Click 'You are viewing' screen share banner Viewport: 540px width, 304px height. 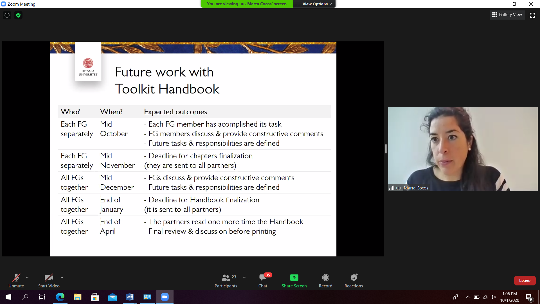247,4
